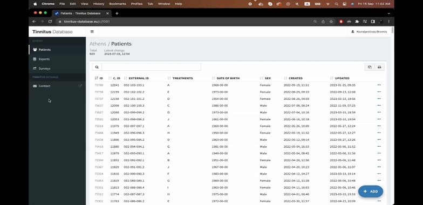Toggle the sidebar with the hamburger icon

click(92, 31)
